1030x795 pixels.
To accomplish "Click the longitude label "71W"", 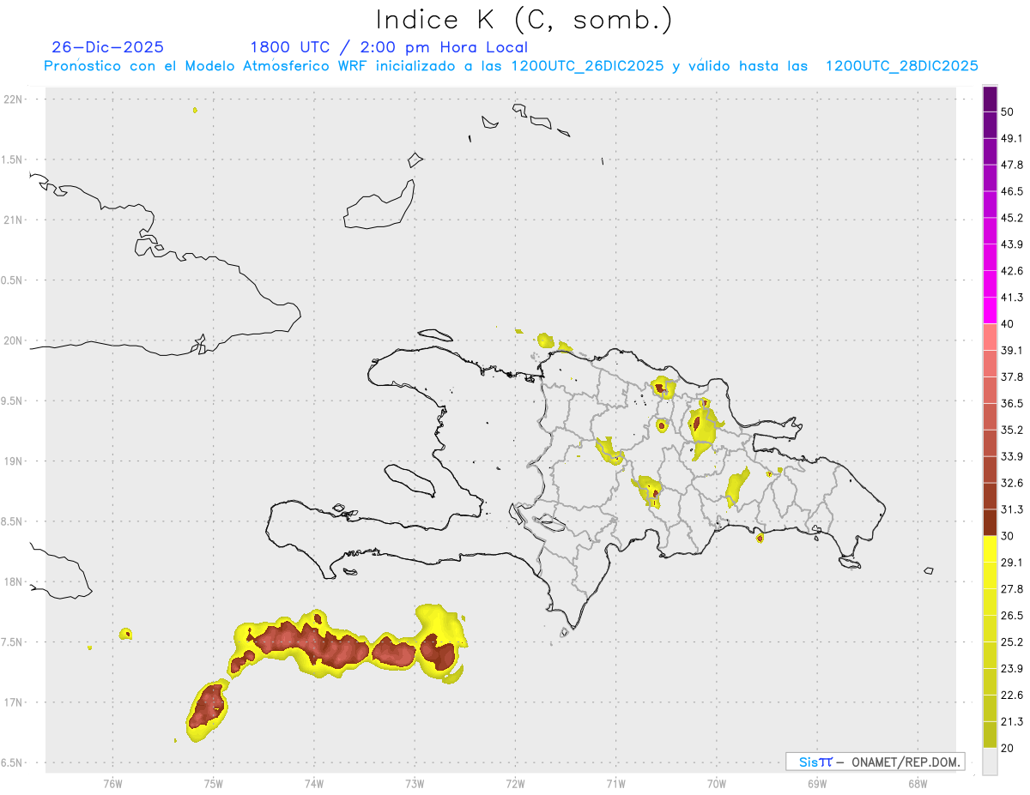I will (615, 783).
